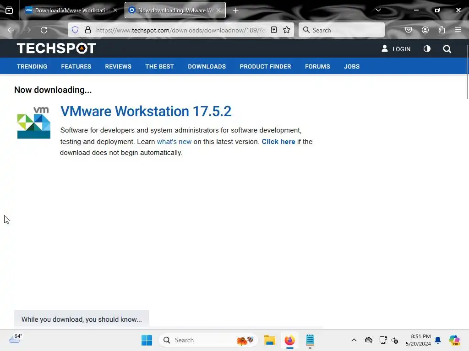Viewport: 469px width, 351px height.
Task: Open the JOBS page
Action: coord(352,67)
